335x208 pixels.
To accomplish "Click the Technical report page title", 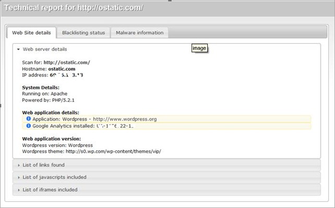I will click(x=74, y=8).
